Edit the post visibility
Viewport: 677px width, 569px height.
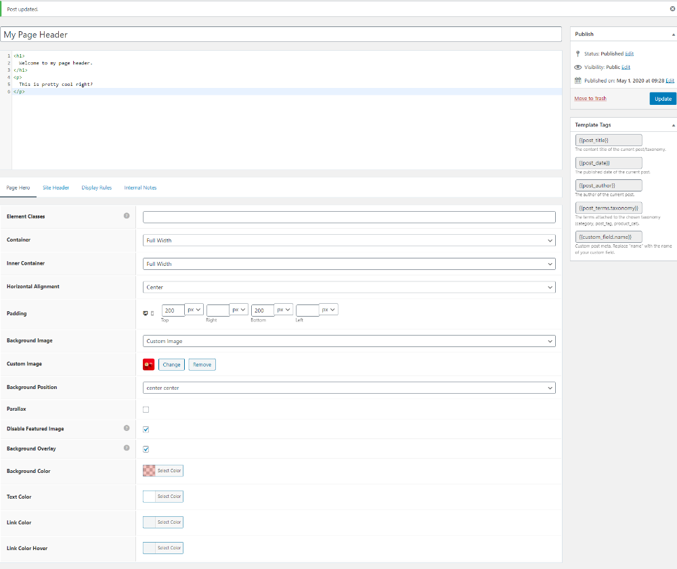[626, 67]
